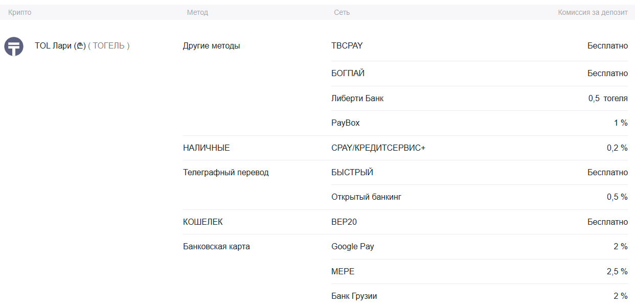Select the TBCPAY network row
Viewport: 635px width, 307px height.
point(347,45)
